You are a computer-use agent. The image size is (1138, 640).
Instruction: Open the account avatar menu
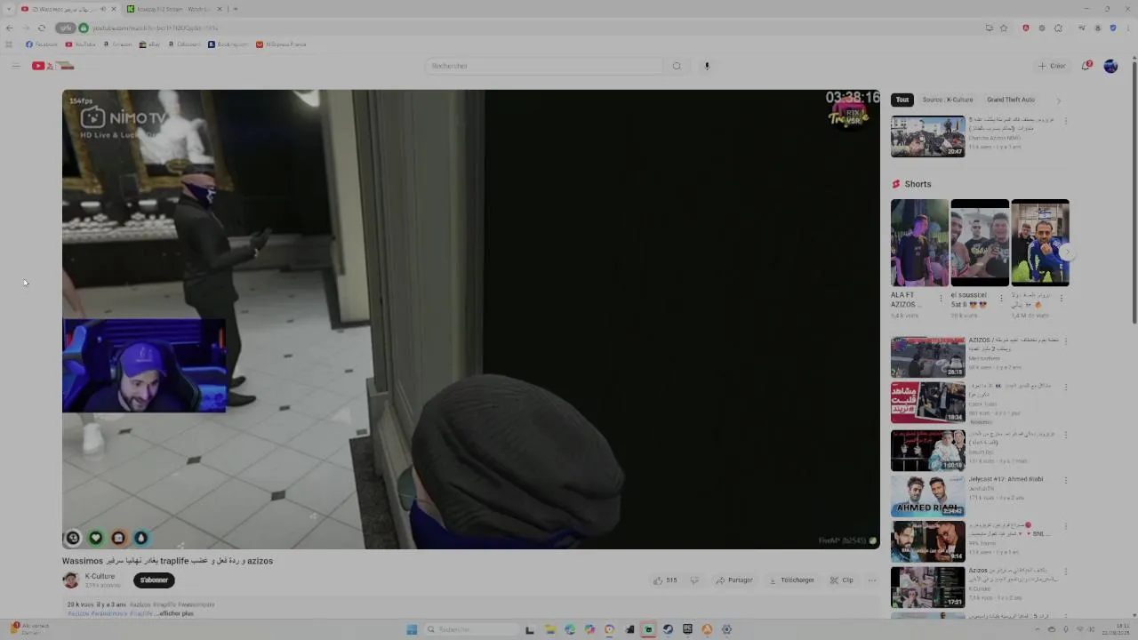click(x=1110, y=66)
